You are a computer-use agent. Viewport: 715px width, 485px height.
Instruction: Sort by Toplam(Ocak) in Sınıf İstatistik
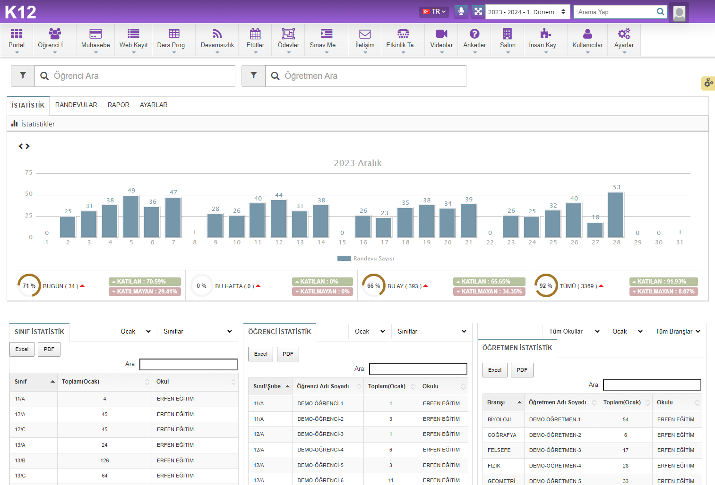pyautogui.click(x=104, y=382)
